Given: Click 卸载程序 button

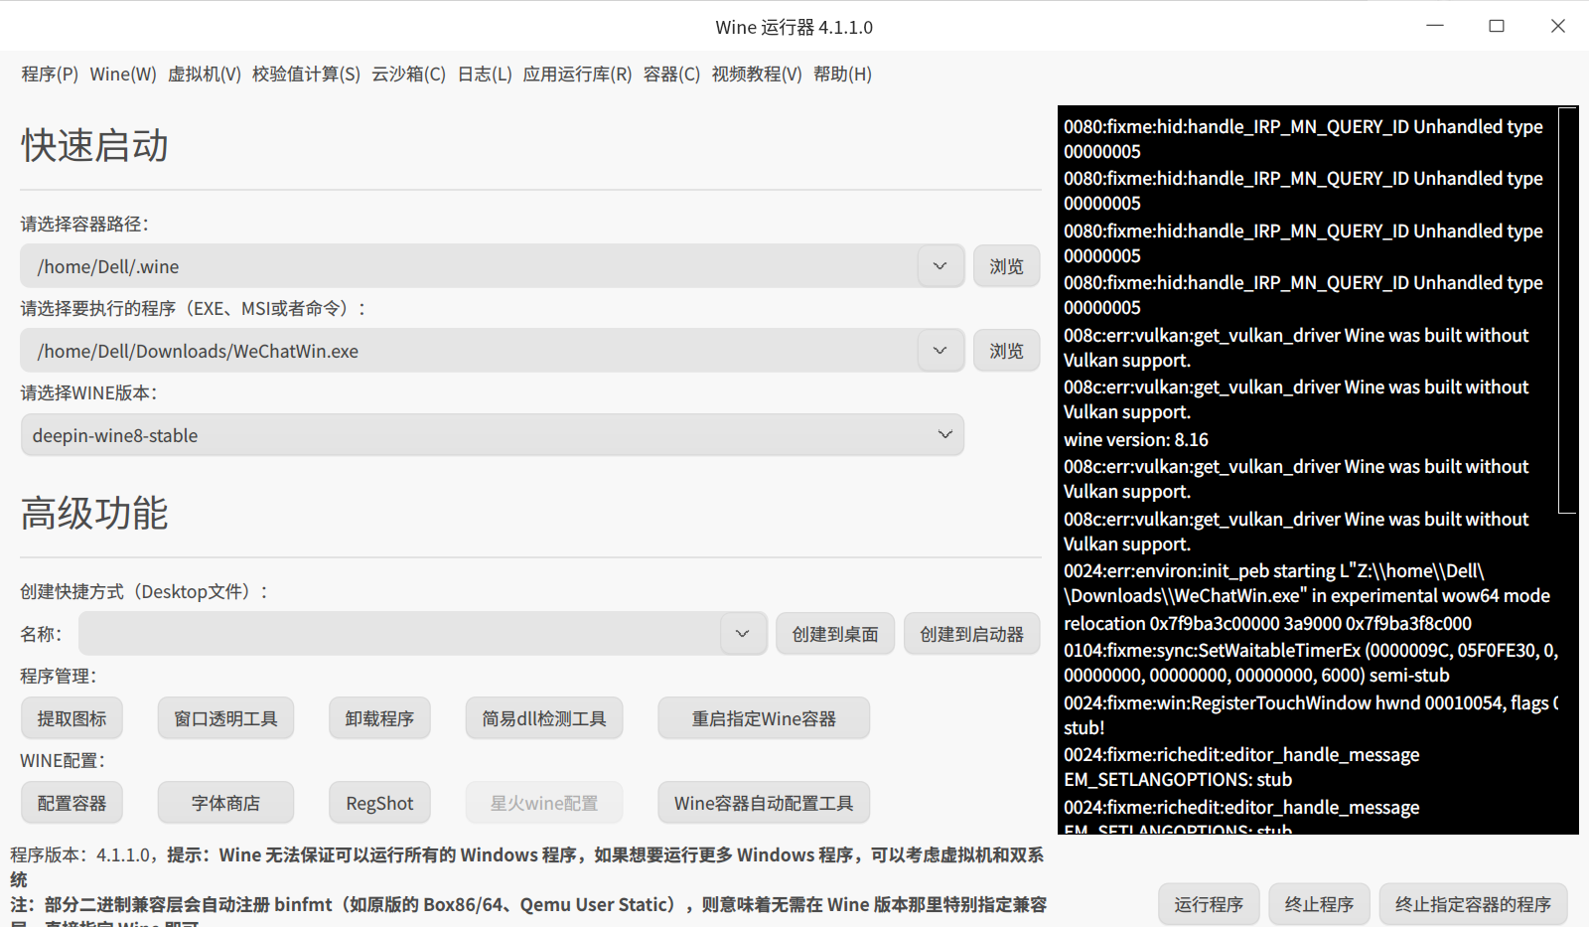Looking at the screenshot, I should (x=379, y=718).
